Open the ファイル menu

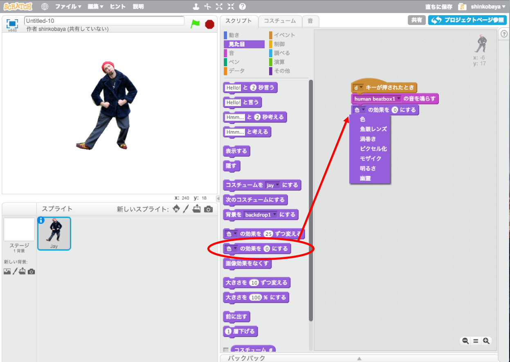tap(68, 7)
